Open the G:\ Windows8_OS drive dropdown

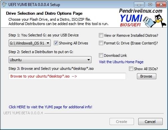(x=30, y=43)
